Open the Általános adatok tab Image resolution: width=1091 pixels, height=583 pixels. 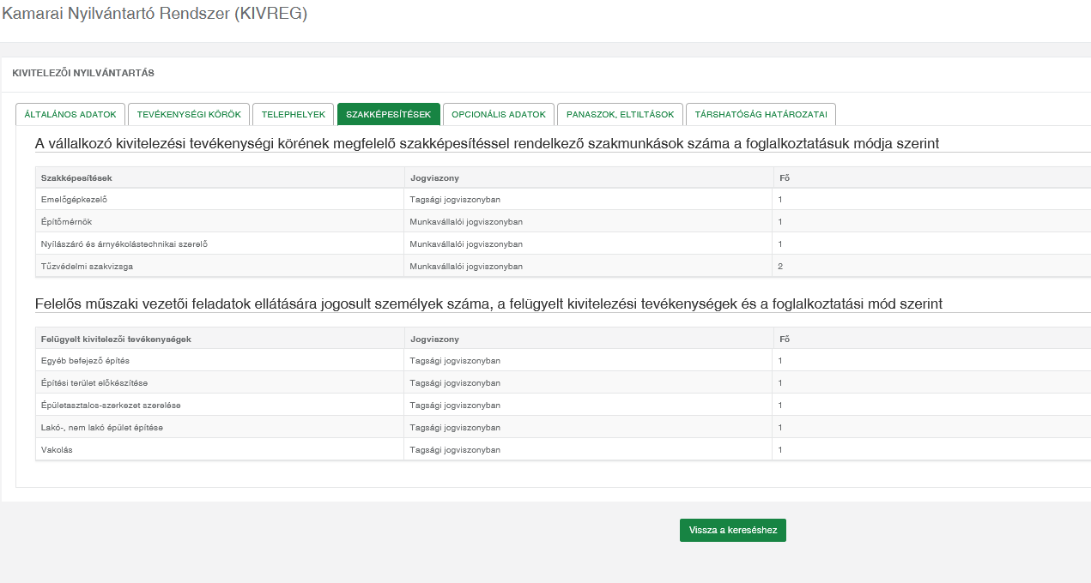[70, 114]
